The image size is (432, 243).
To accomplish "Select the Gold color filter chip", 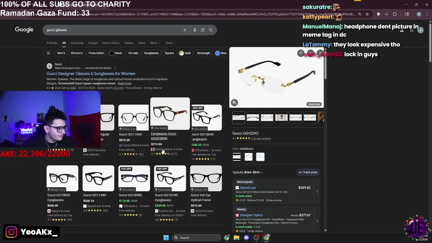I will [185, 53].
